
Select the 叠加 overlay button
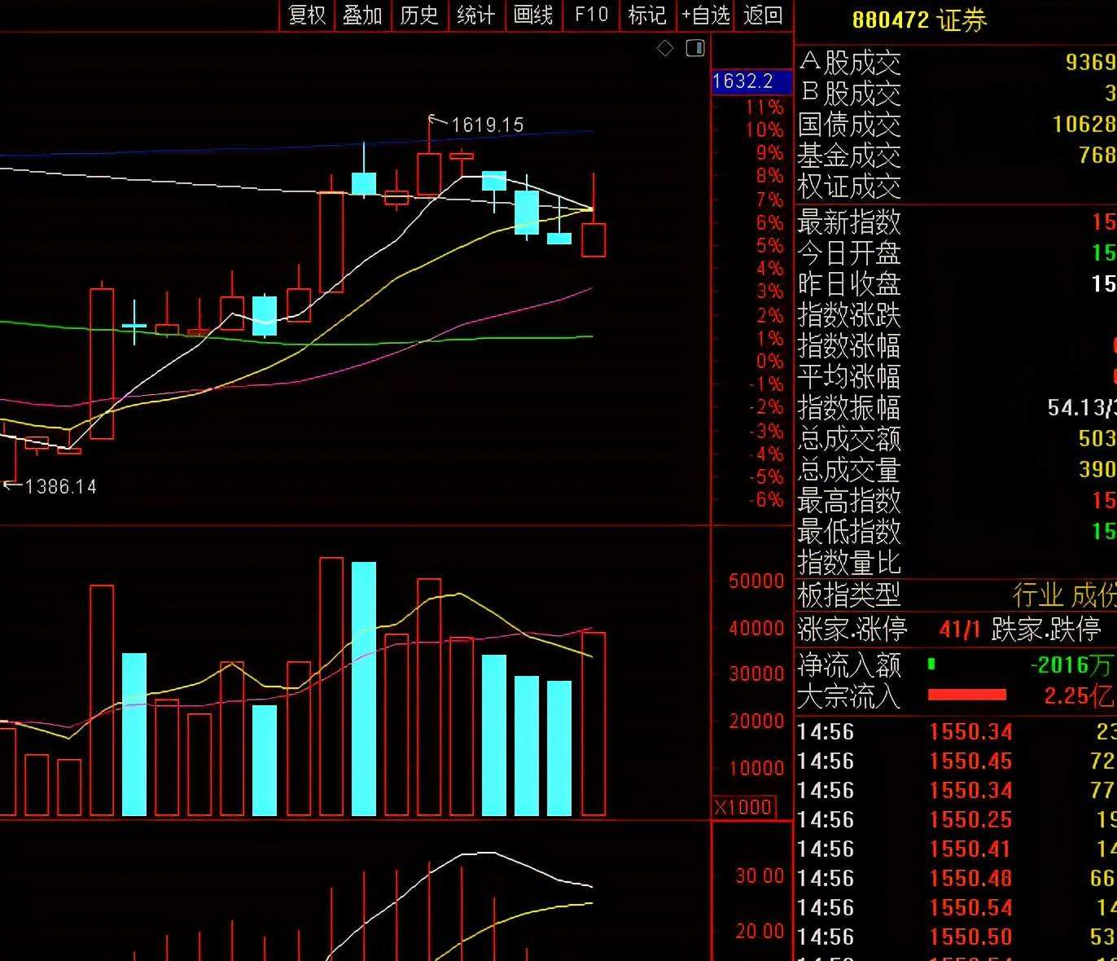pos(362,15)
